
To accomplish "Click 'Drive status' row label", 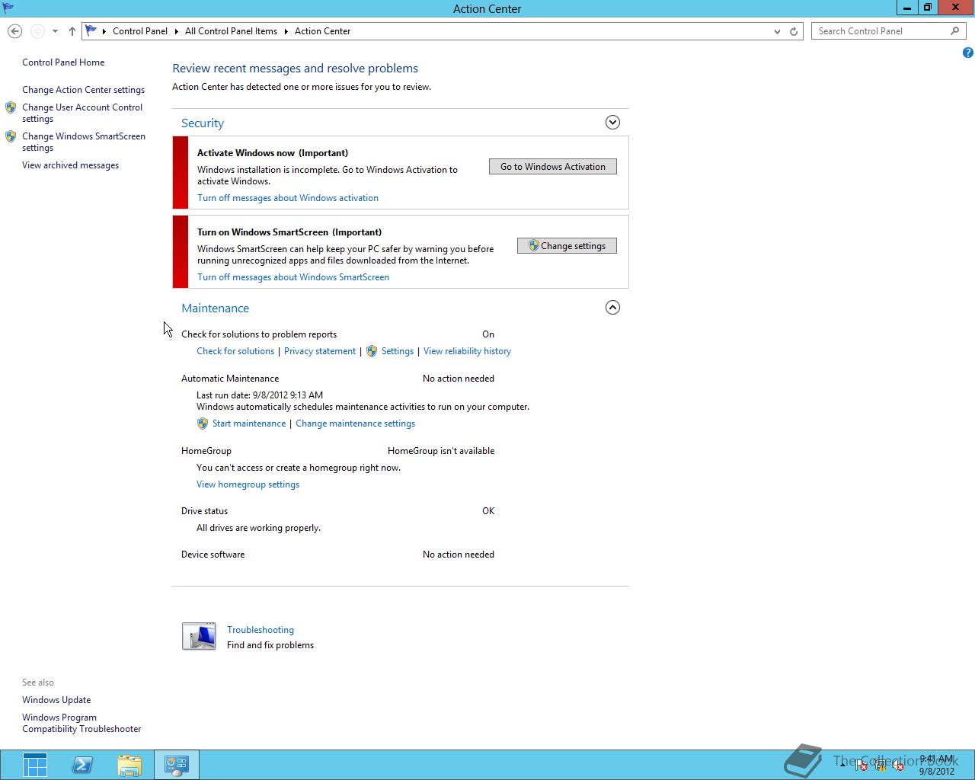I will 204,511.
